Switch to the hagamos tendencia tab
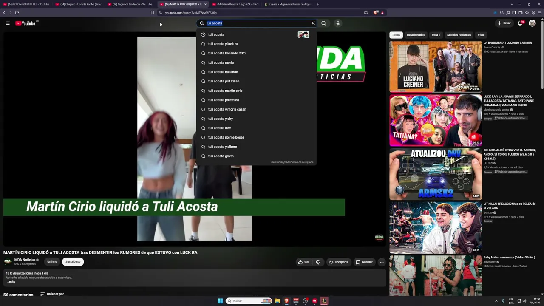Screen dimensions: 544x306 coord(131,4)
